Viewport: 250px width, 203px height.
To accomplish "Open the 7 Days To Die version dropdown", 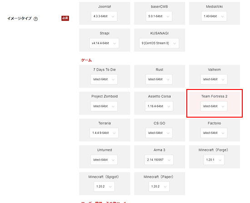I will point(104,79).
